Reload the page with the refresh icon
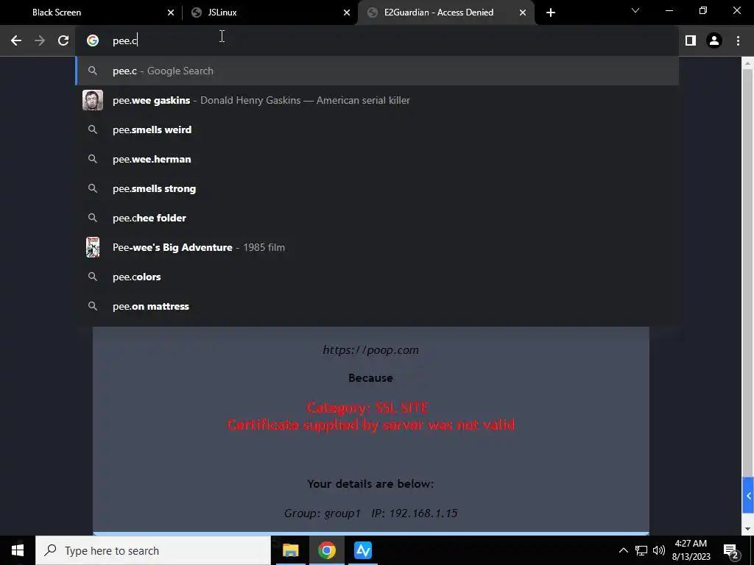754x565 pixels. (63, 41)
